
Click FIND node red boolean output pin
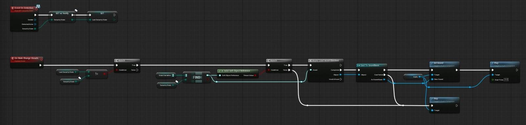point(207,79)
